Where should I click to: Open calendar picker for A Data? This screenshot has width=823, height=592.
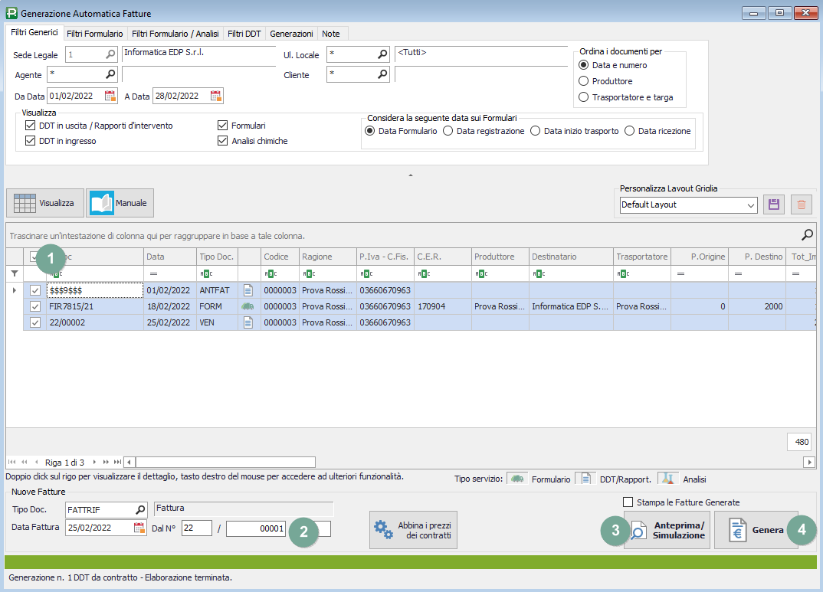(x=216, y=96)
